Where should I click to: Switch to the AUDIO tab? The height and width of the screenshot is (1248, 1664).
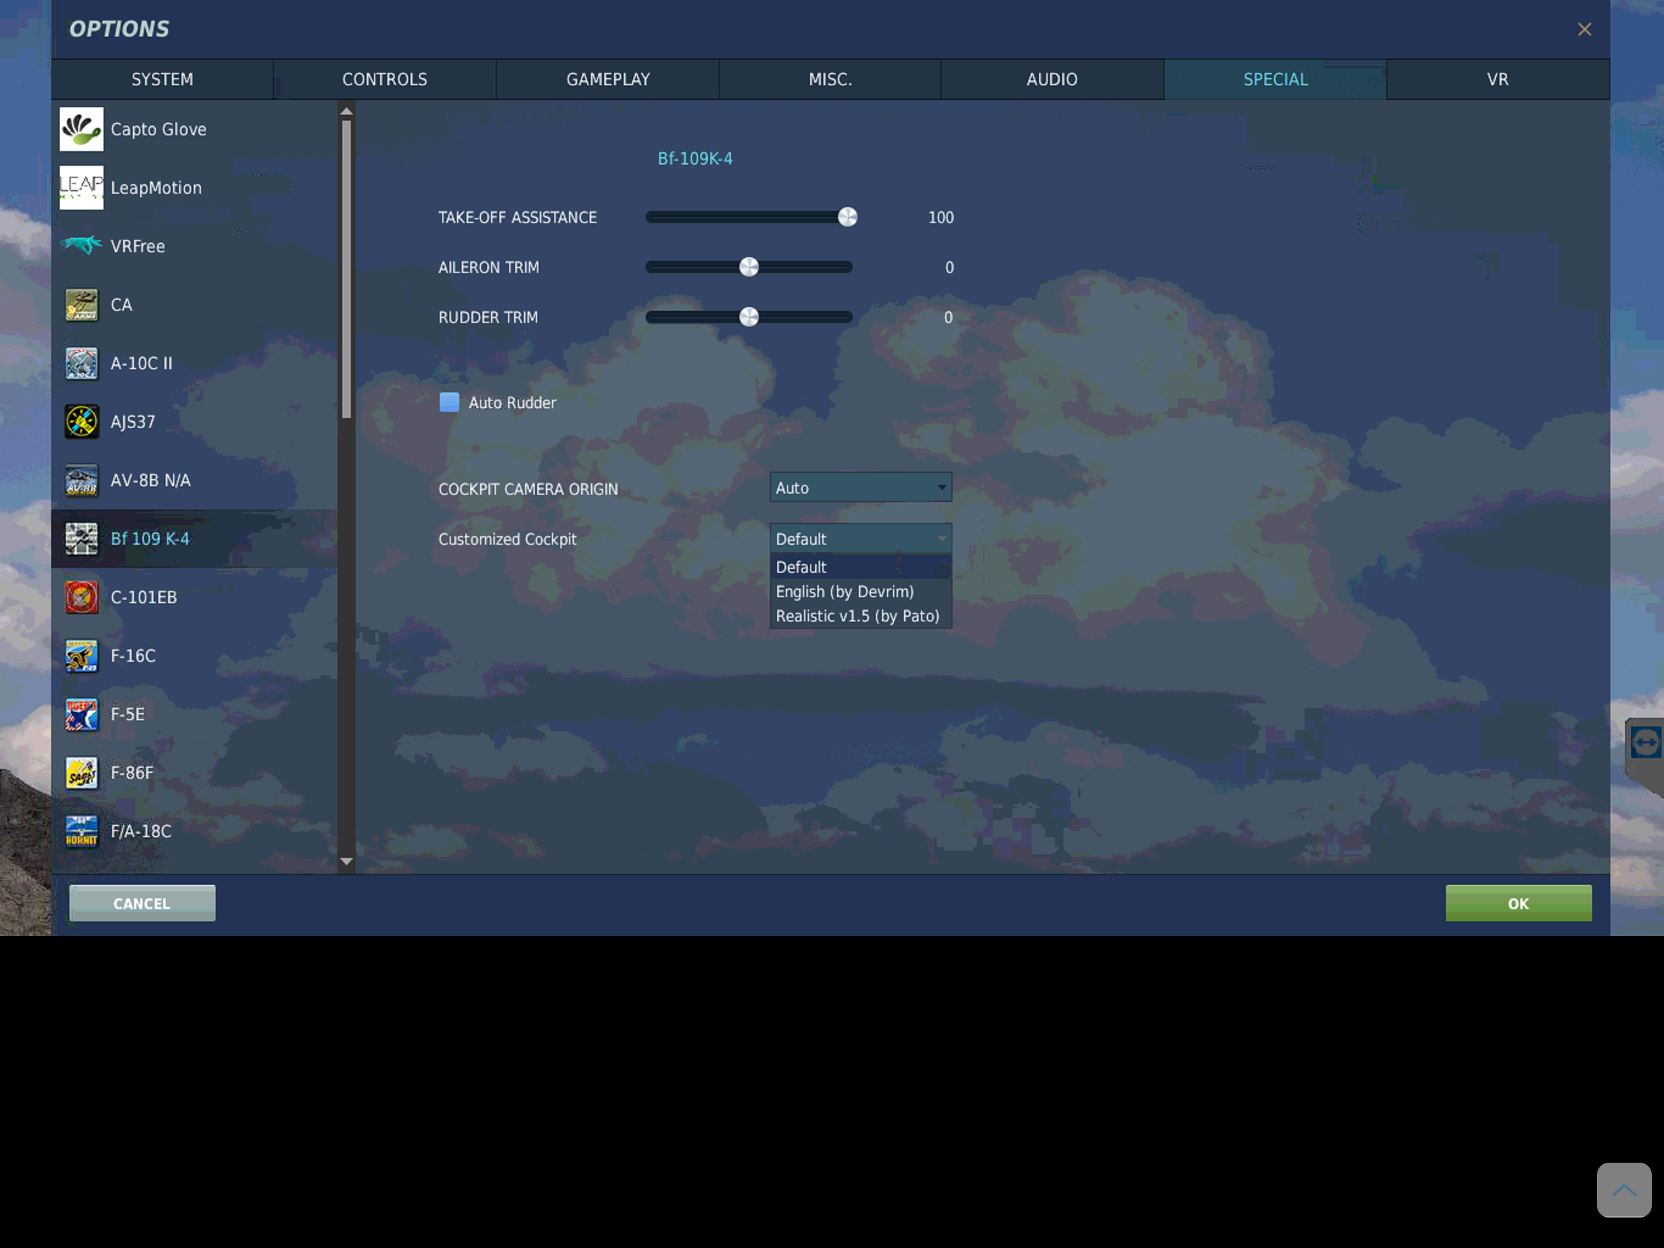[1052, 80]
